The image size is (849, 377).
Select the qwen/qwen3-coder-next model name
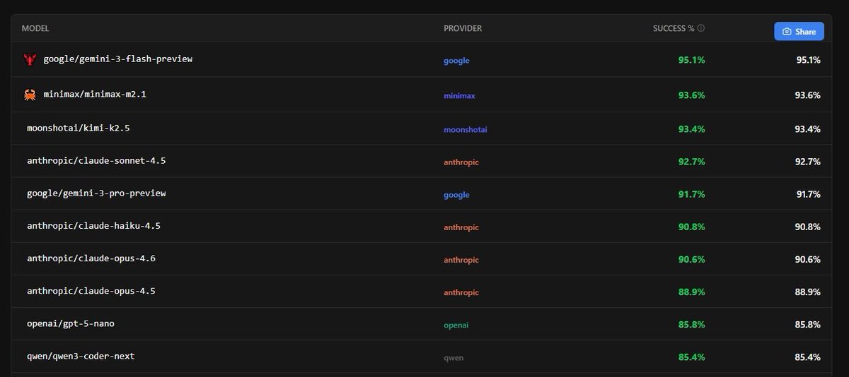81,356
